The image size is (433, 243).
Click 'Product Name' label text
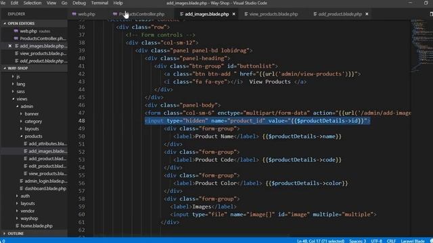point(214,136)
